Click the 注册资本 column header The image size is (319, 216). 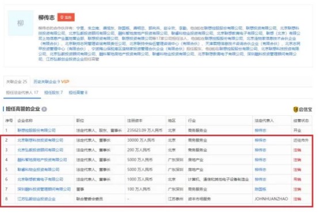point(135,120)
